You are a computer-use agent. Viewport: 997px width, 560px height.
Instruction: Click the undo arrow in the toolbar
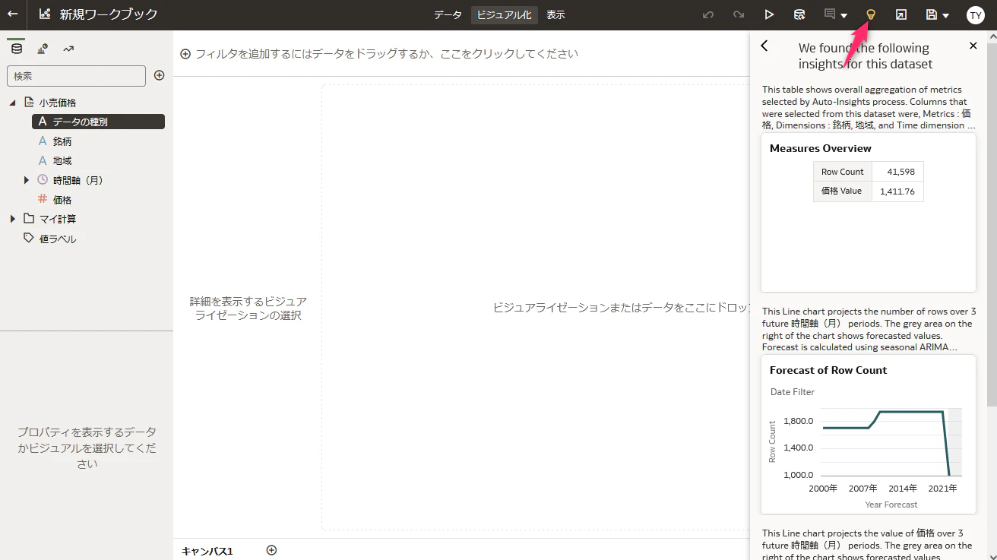(708, 14)
